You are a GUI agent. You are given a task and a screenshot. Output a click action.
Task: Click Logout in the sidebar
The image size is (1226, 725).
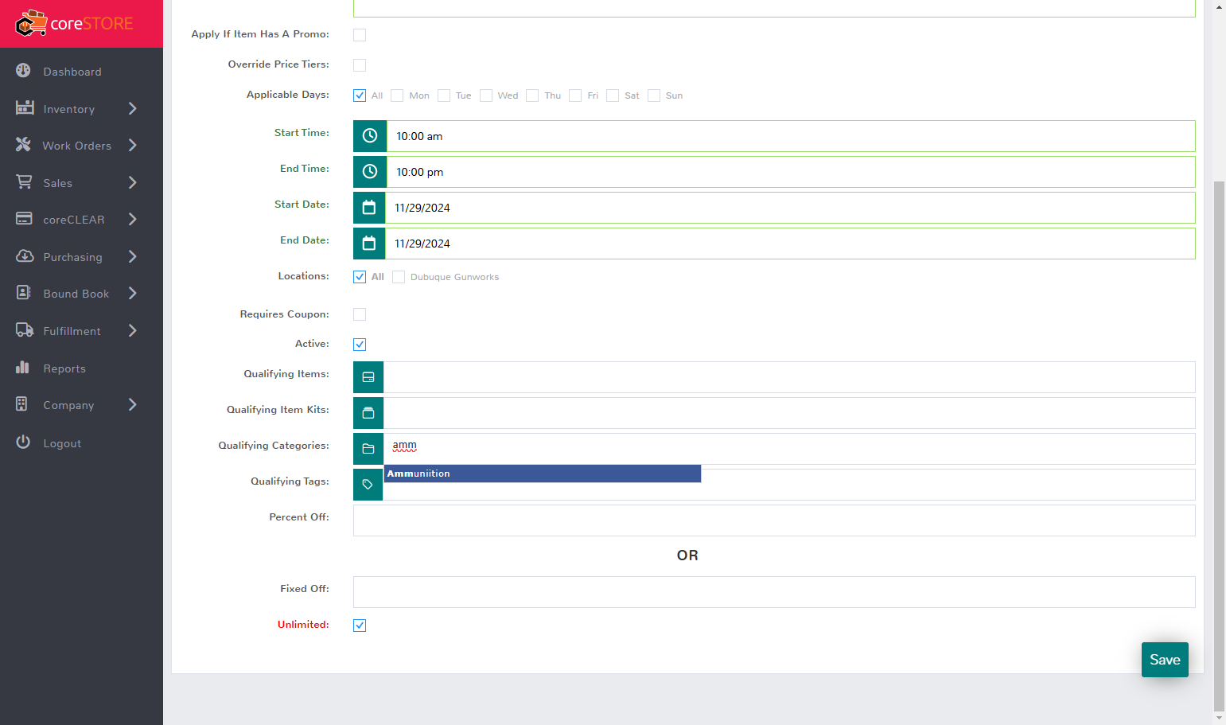point(62,443)
